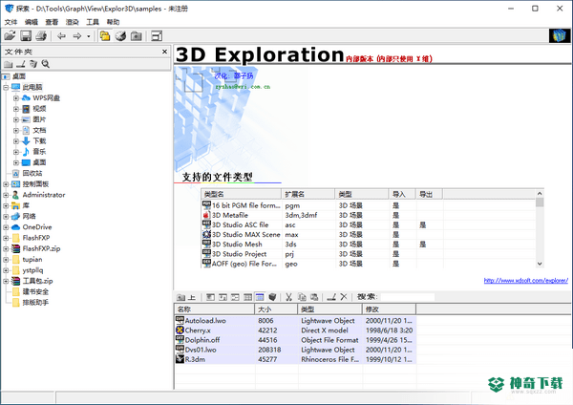
Task: Open the 帮助 menu
Action: click(x=114, y=22)
